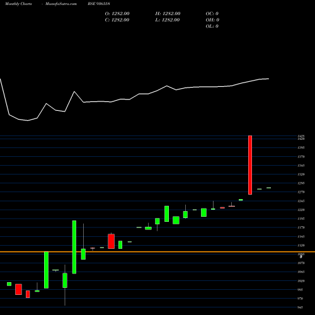The image size is (315, 315).
Task: Click the first small green candle near 1020
Action: pyautogui.click(x=9, y=284)
